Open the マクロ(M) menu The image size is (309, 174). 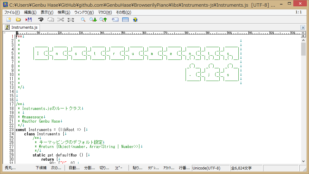coord(105,12)
